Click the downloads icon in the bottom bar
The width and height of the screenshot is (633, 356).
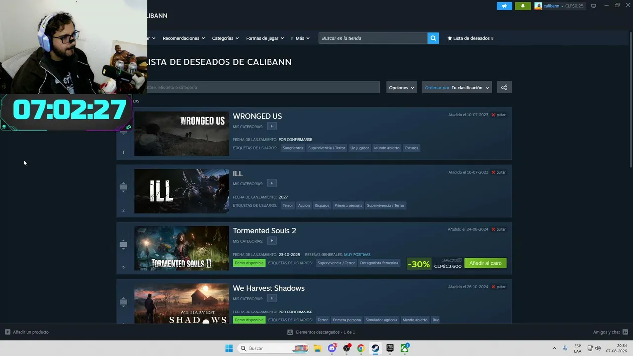[x=290, y=332]
